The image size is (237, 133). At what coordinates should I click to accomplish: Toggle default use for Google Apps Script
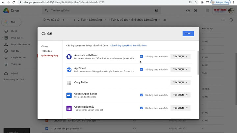coord(142,95)
